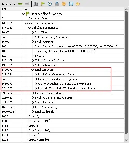
Task: Collapse the User-defined Capture root node
Action: tap(23, 14)
